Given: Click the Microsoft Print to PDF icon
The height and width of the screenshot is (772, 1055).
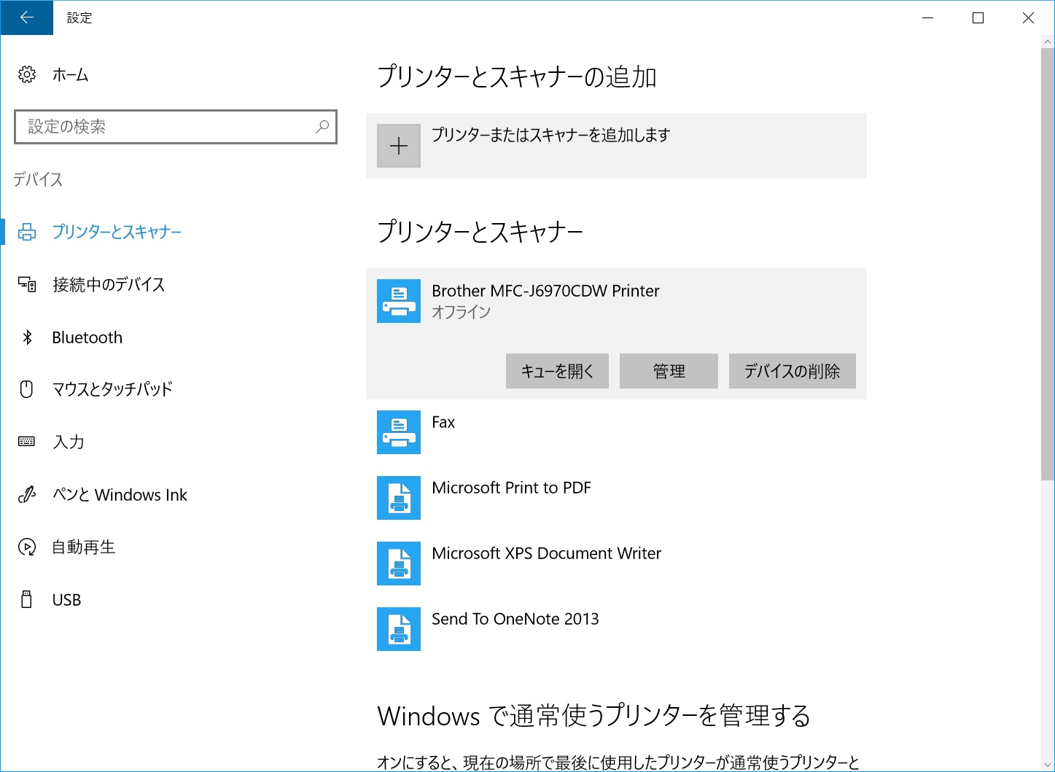Looking at the screenshot, I should [x=399, y=498].
